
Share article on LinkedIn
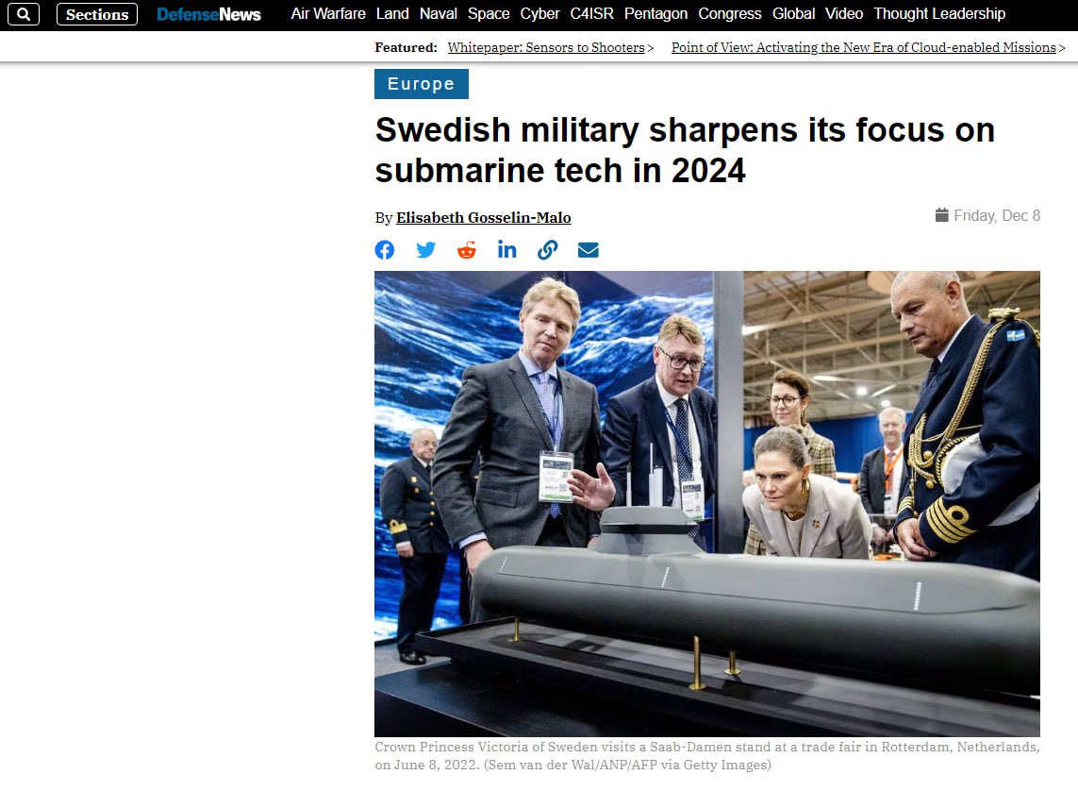click(x=506, y=249)
